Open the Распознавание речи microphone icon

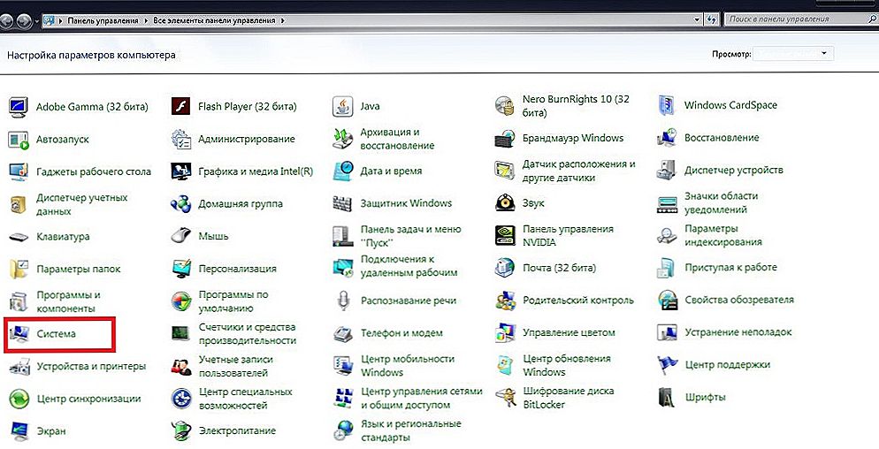pyautogui.click(x=342, y=301)
